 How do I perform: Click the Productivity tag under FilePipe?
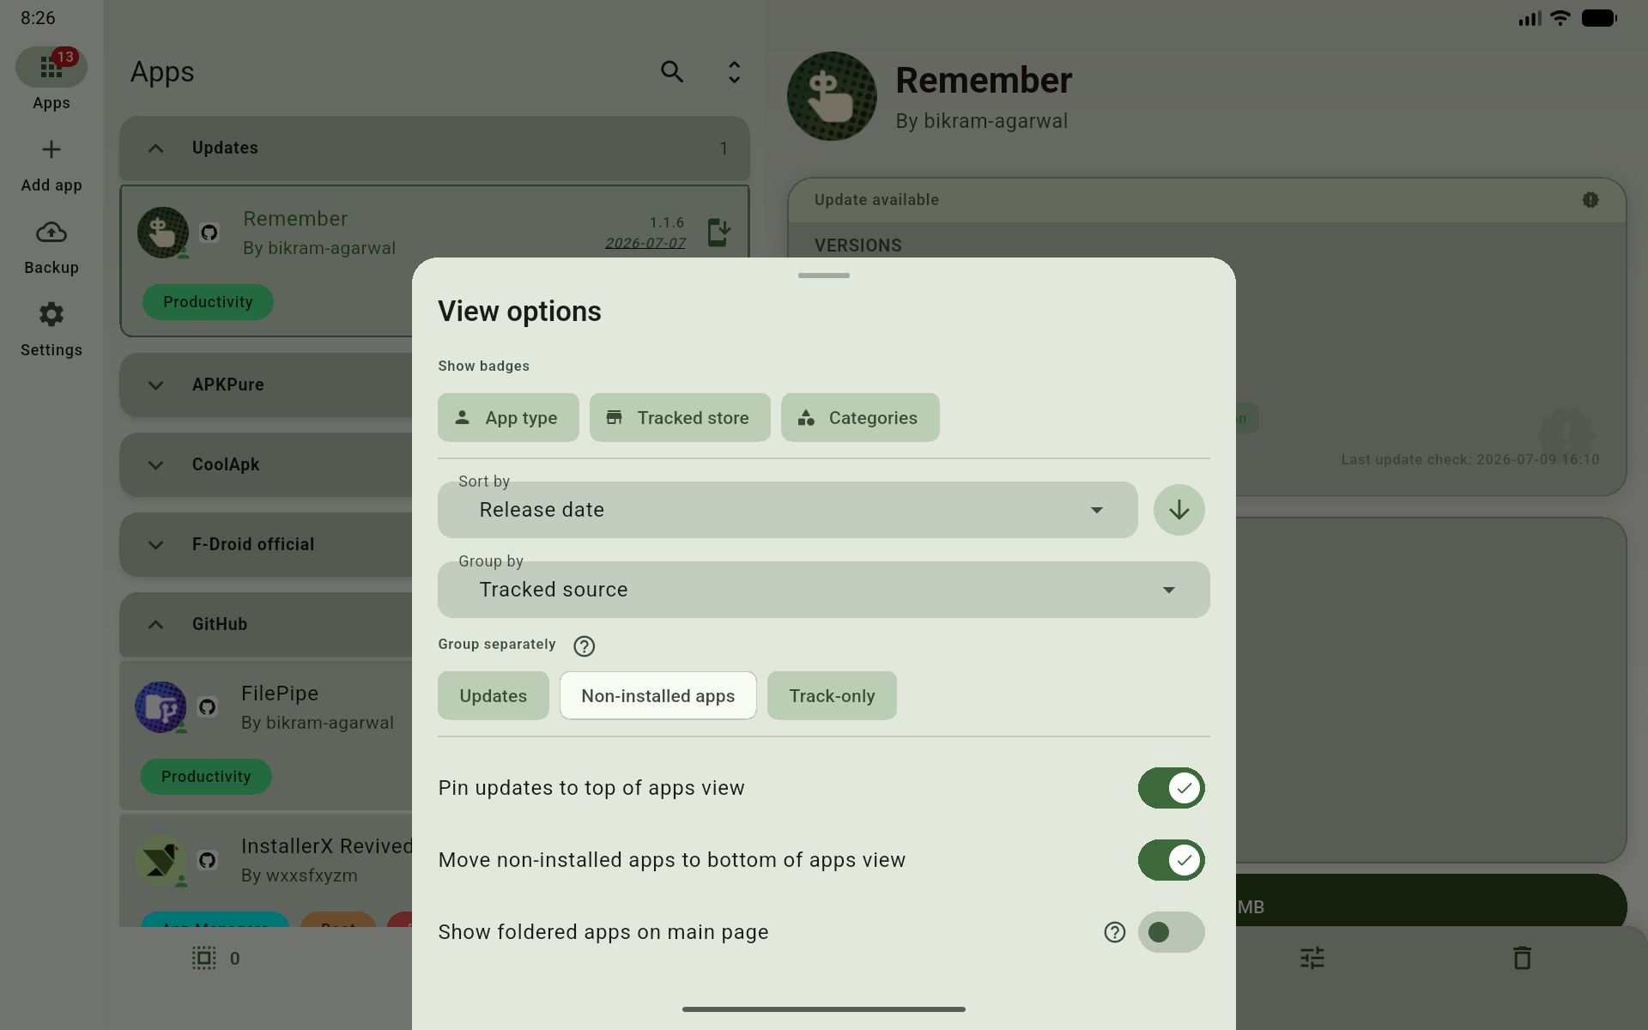[x=206, y=777]
